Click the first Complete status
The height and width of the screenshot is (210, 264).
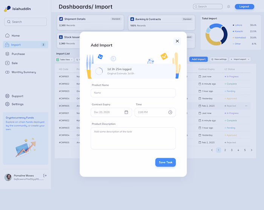[231, 84]
